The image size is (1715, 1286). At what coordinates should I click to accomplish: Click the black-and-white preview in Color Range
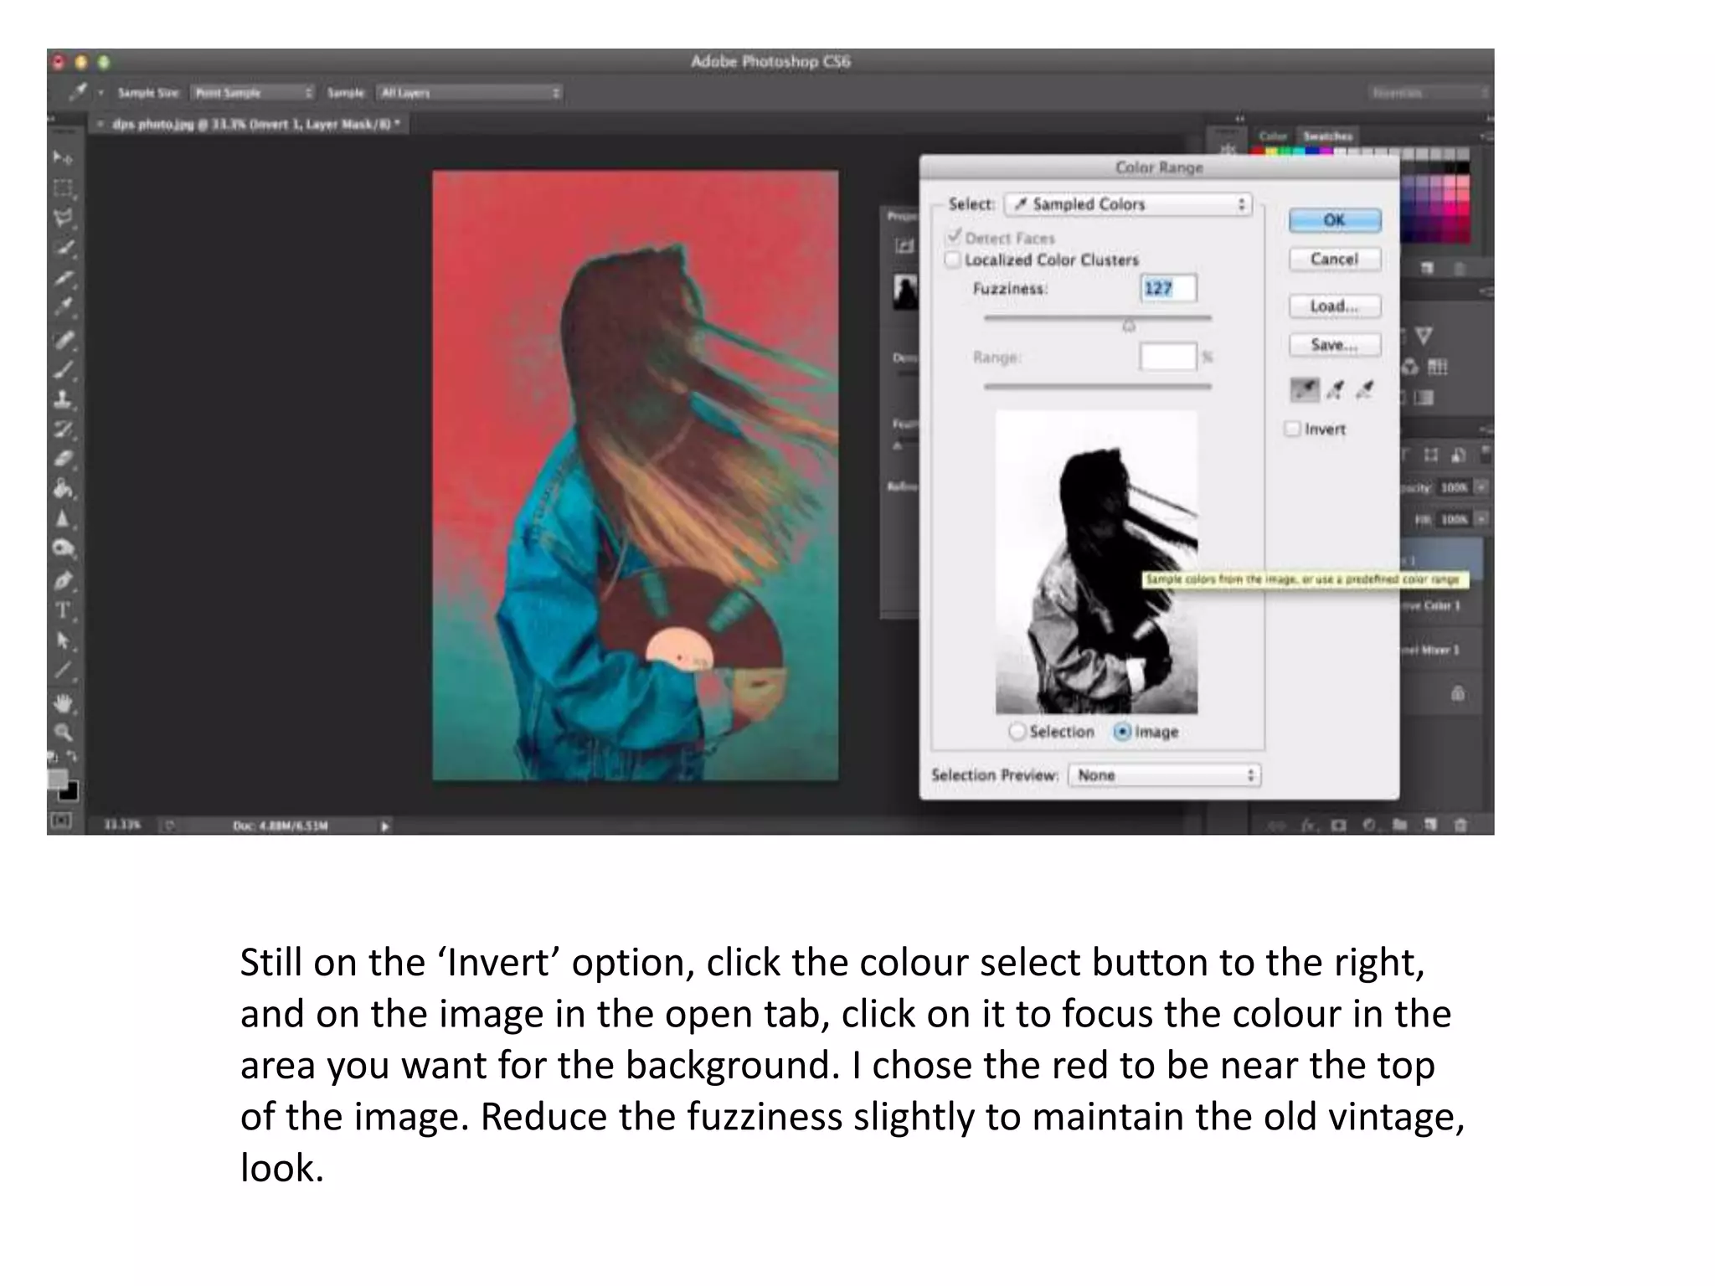click(x=1097, y=562)
